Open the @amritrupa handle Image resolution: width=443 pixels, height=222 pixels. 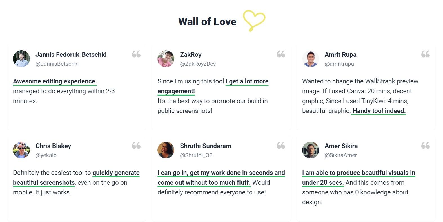339,64
